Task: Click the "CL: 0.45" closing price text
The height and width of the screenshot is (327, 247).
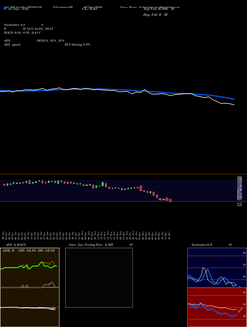Action: [90, 9]
